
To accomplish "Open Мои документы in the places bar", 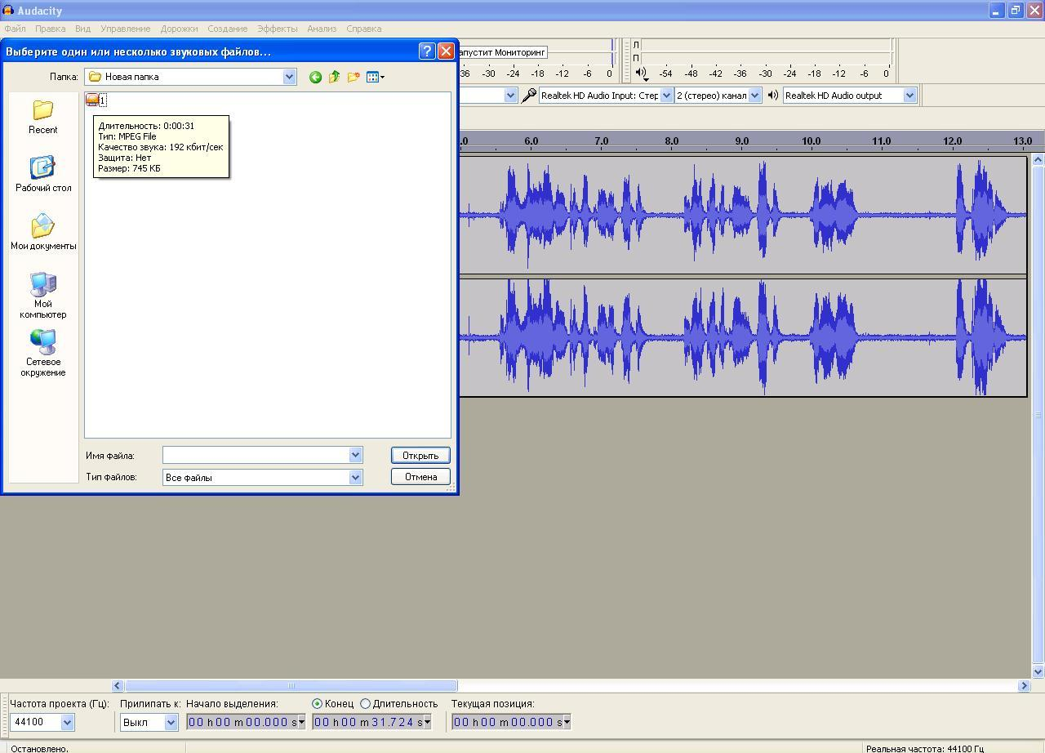I will pyautogui.click(x=42, y=232).
